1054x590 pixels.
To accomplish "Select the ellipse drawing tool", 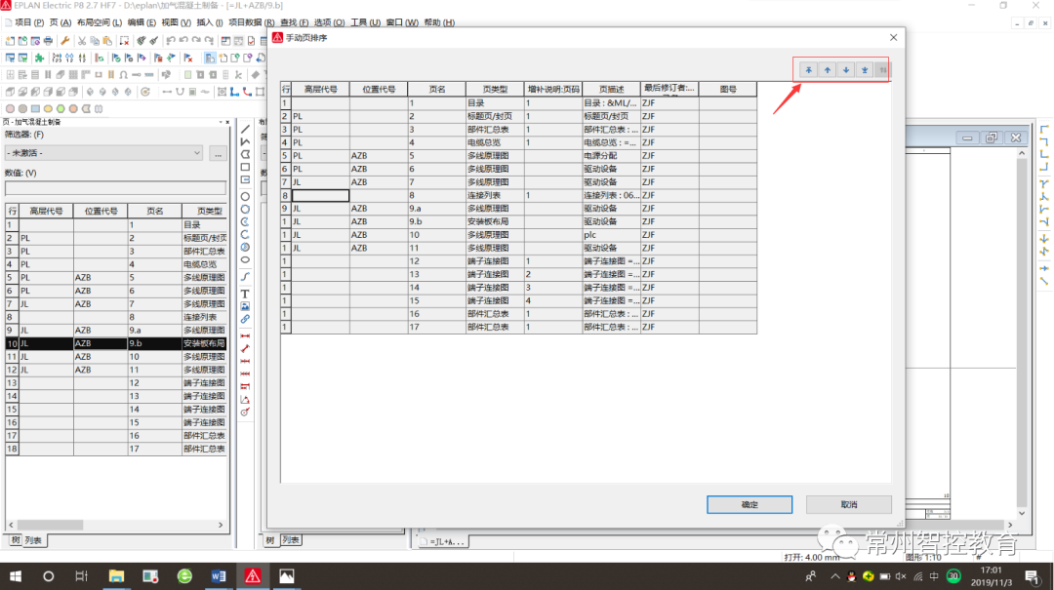I will click(x=245, y=260).
